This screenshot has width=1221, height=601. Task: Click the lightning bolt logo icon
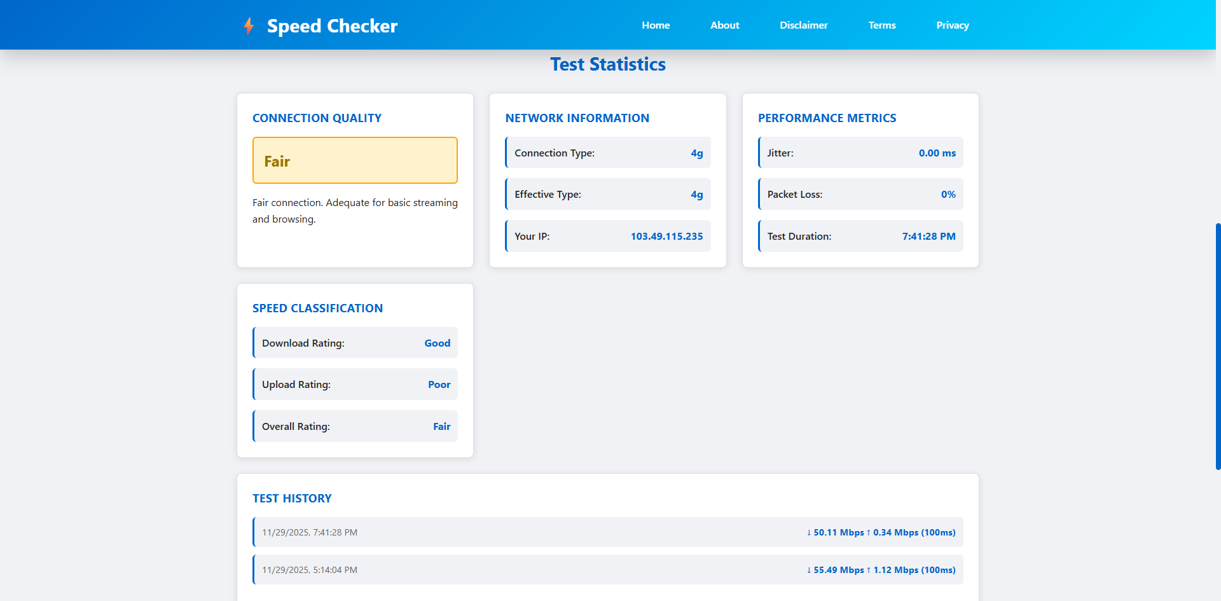(x=249, y=25)
